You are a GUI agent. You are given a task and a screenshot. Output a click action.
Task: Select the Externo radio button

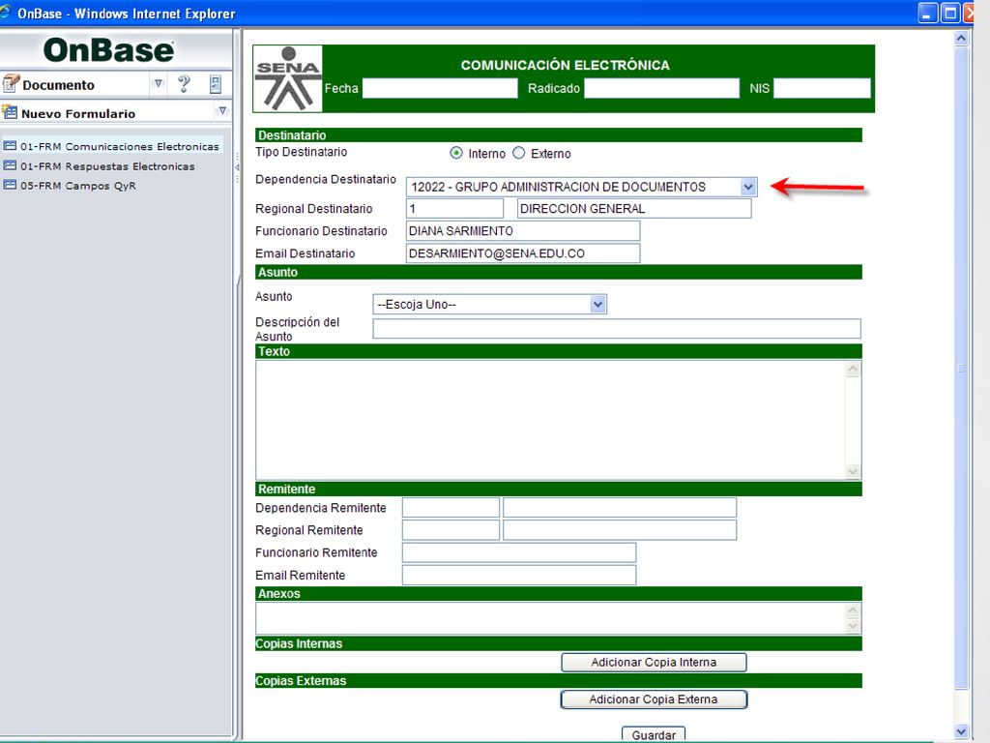(x=518, y=153)
